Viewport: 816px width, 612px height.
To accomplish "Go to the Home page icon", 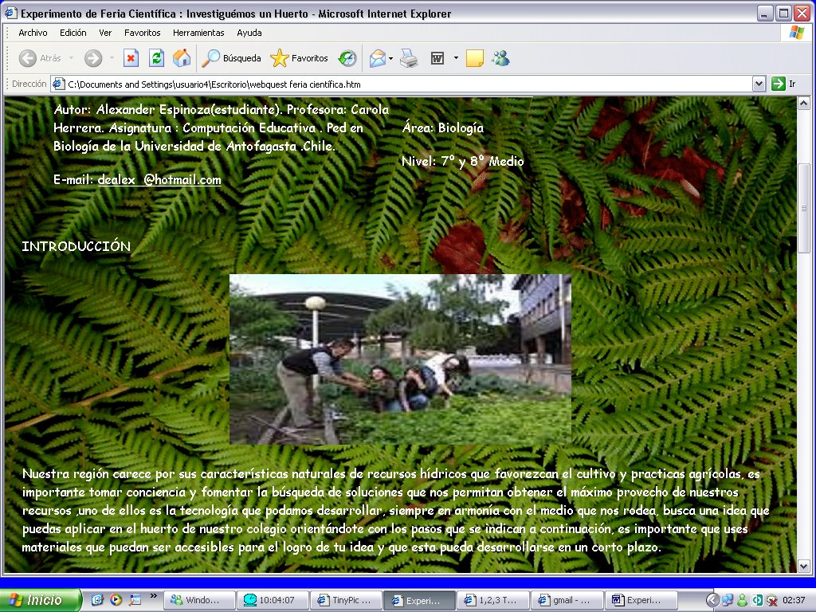I will [x=182, y=58].
